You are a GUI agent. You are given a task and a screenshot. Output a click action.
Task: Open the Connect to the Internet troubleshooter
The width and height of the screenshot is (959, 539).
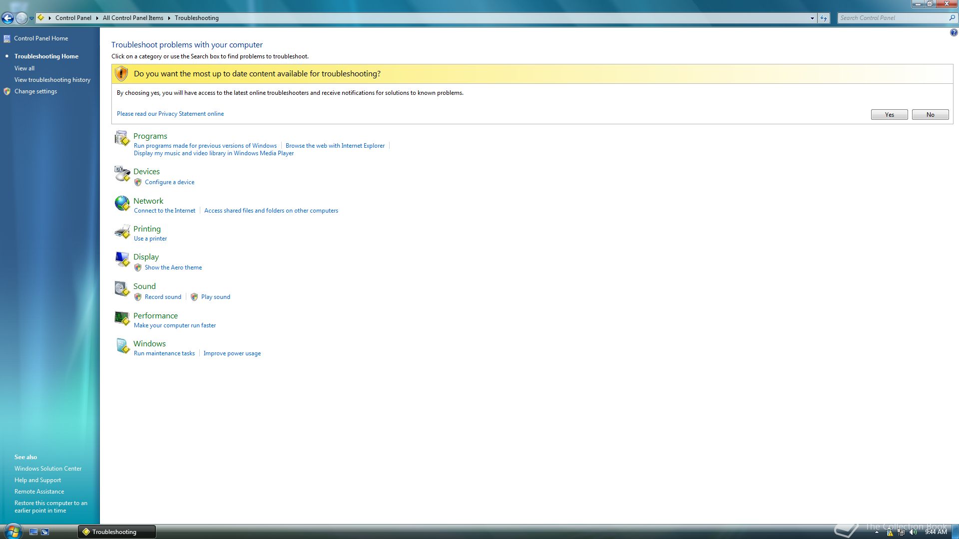point(164,211)
